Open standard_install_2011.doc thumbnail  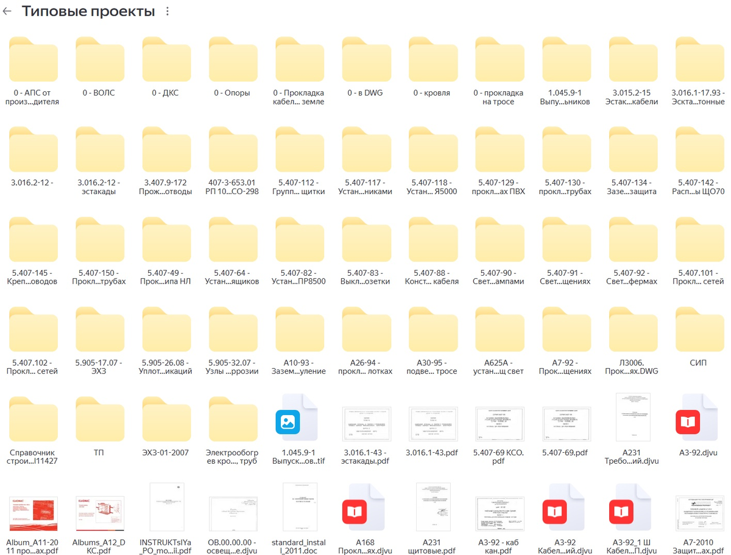click(300, 507)
